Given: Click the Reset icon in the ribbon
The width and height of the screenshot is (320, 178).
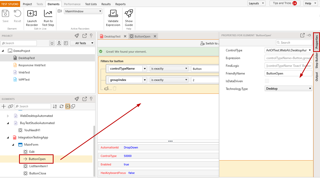Looking at the screenshot, I should 18,14.
